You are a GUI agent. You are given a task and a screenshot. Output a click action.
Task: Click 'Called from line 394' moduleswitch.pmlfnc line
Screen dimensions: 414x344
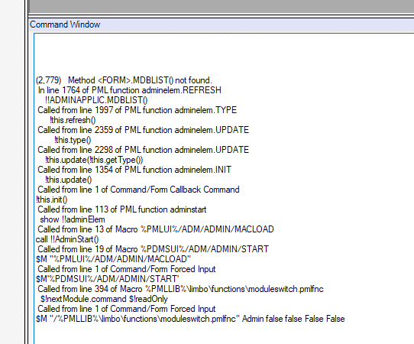180,289
